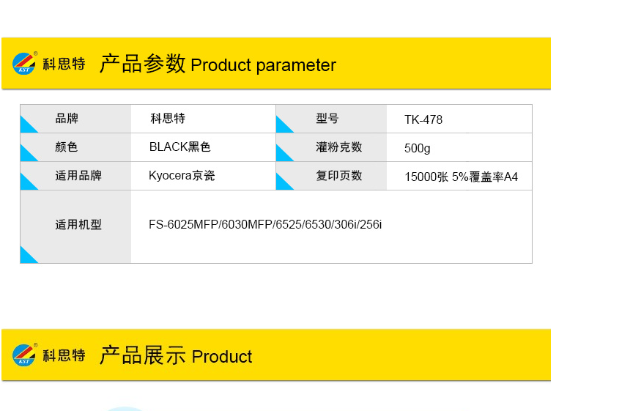Click the blue triangle beside 颜色 label
This screenshot has width=630, height=411.
(x=29, y=153)
